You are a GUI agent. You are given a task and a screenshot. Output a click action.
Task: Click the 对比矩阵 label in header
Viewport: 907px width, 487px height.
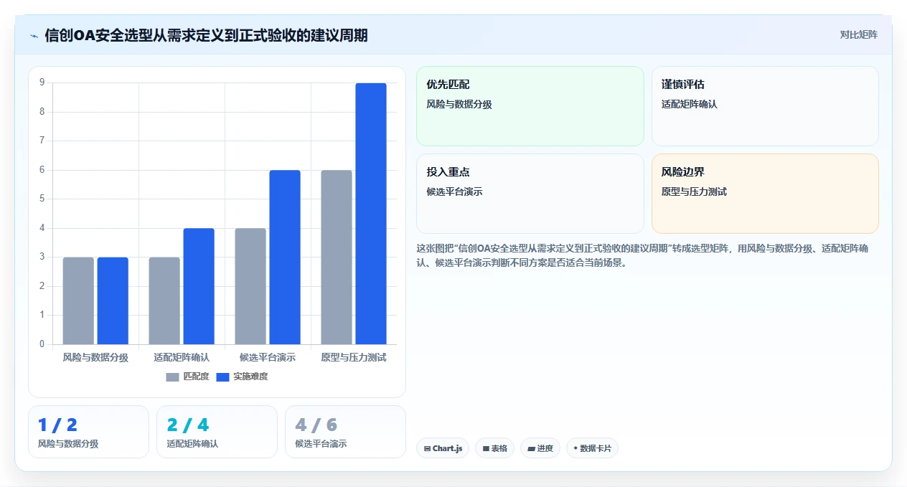(x=858, y=34)
